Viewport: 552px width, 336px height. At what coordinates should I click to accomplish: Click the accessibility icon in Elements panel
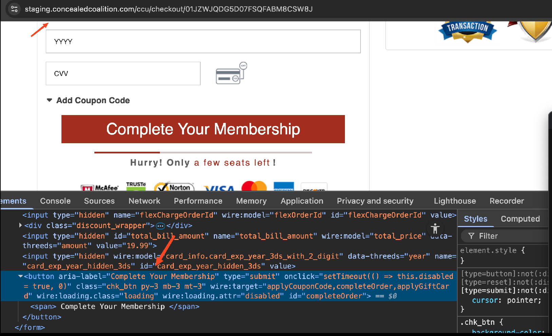(435, 229)
